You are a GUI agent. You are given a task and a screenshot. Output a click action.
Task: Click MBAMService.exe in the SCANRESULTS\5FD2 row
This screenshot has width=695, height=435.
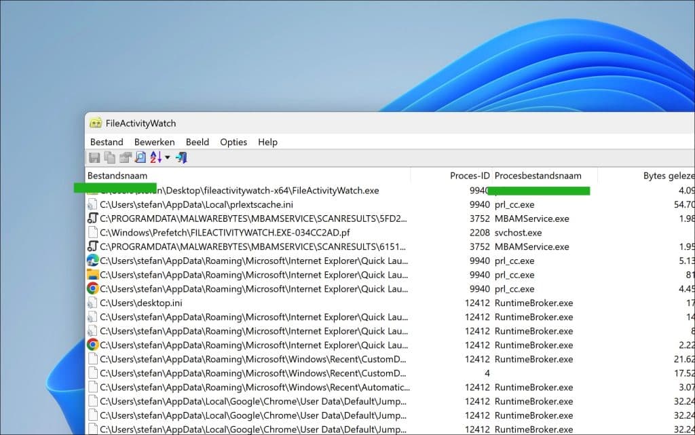[x=532, y=219]
